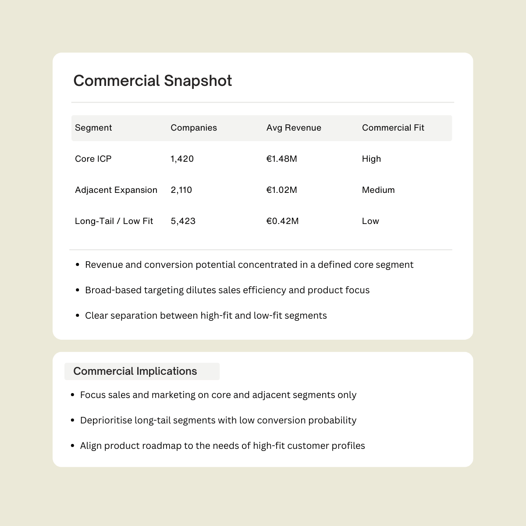Viewport: 526px width, 526px height.
Task: Select the 2,110 companies cell
Action: click(181, 190)
